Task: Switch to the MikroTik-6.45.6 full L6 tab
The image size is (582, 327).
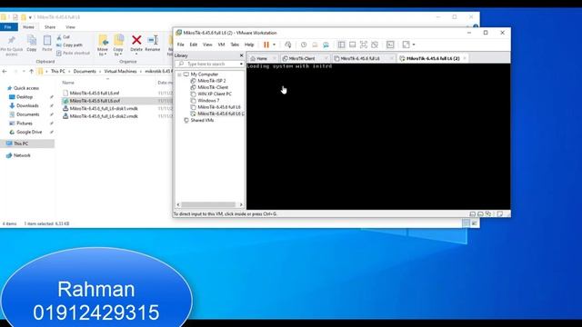Action: pyautogui.click(x=360, y=58)
